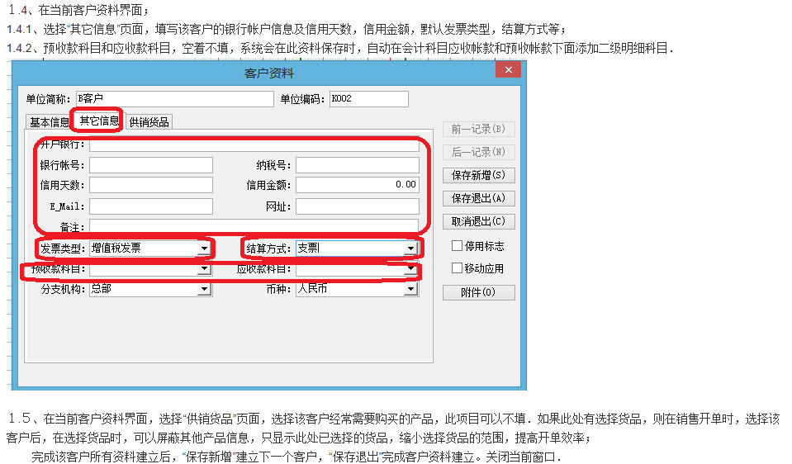
Task: Switch to the 基本信息 tab
Action: [49, 122]
